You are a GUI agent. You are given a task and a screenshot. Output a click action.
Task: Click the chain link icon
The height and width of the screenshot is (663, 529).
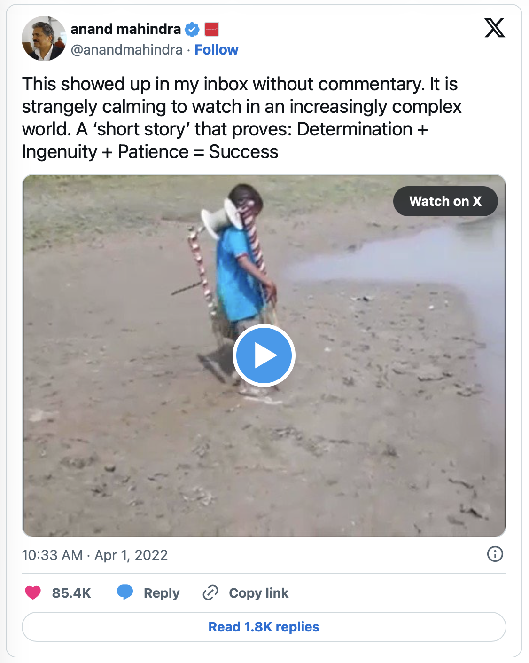(x=210, y=592)
